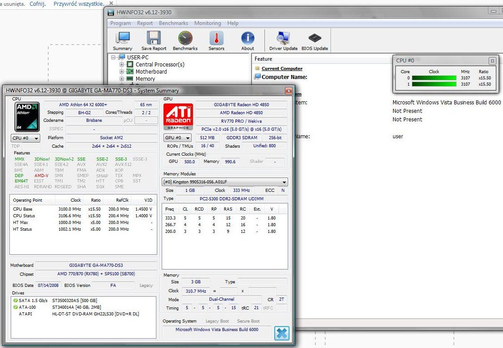503x348 pixels.
Task: Click the Computer Name monitor icon
Action: point(257,77)
